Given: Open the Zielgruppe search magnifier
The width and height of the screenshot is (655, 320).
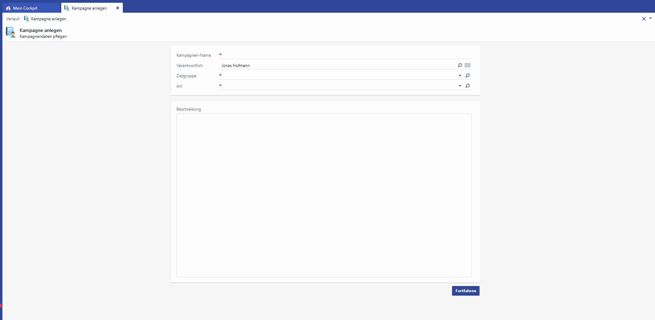Looking at the screenshot, I should 468,76.
